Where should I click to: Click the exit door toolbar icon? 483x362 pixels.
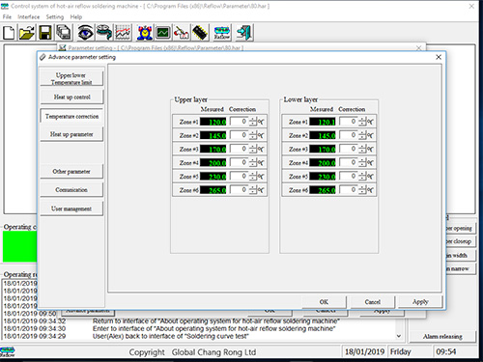tap(244, 33)
